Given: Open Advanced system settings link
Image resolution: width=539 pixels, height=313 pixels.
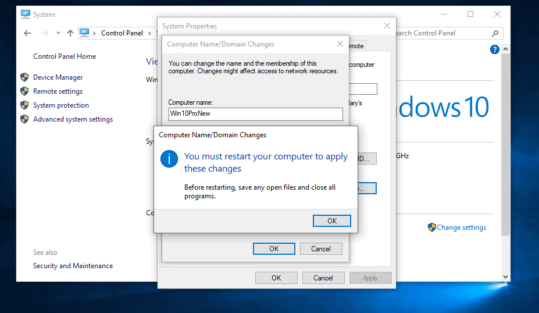Looking at the screenshot, I should coord(73,119).
